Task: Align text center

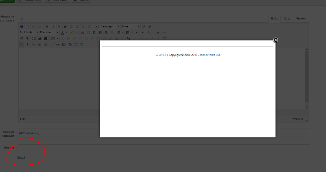Action: pyautogui.click(x=77, y=26)
